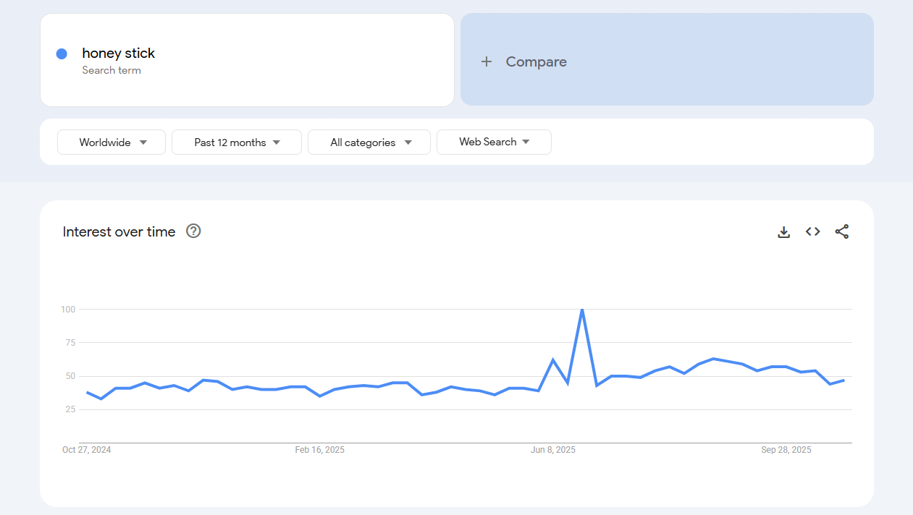Share the Interest over time chart
Viewport: 913px width, 515px height.
click(841, 231)
